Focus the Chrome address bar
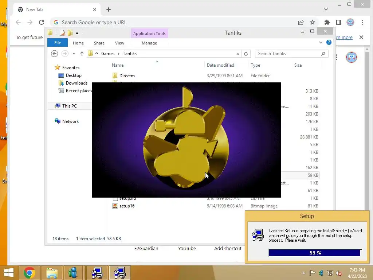Screen dimensions: 373x280 point(176,22)
